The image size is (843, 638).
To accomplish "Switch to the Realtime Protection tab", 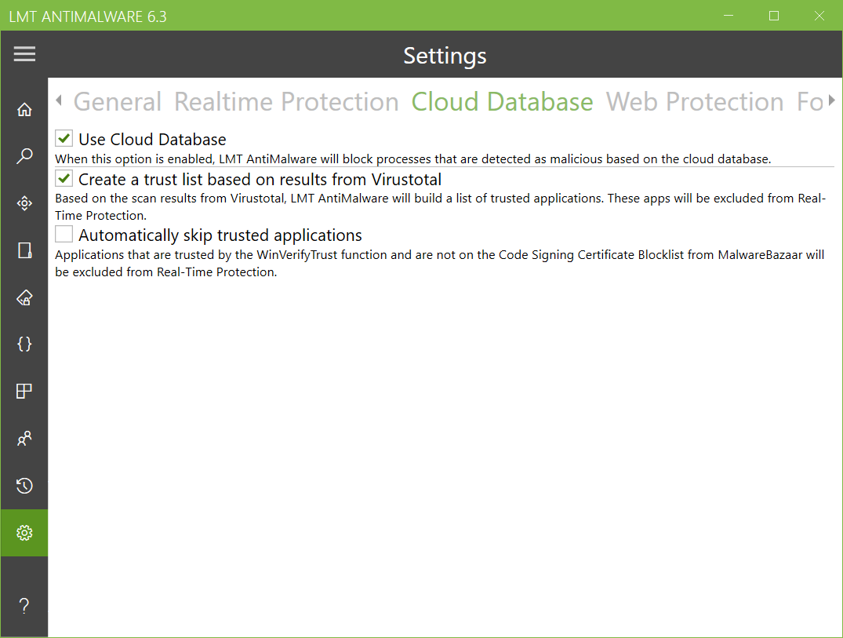I will (286, 102).
